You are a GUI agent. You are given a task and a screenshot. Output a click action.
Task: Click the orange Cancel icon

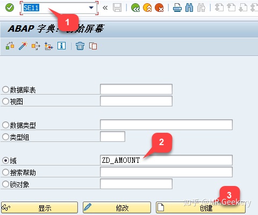[x=159, y=8]
